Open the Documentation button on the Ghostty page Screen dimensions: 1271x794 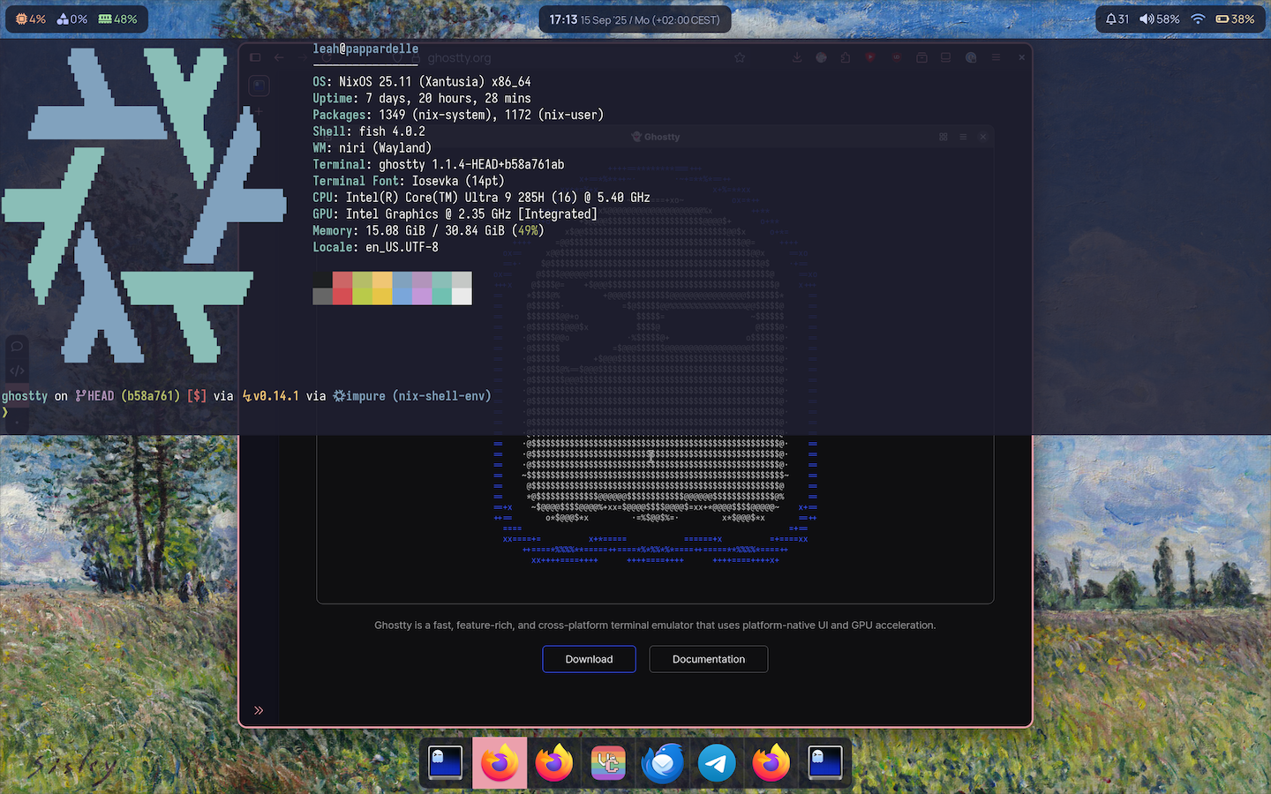(x=709, y=659)
